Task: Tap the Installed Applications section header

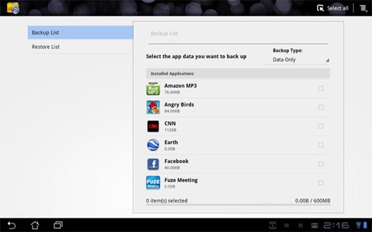Action: (x=238, y=73)
